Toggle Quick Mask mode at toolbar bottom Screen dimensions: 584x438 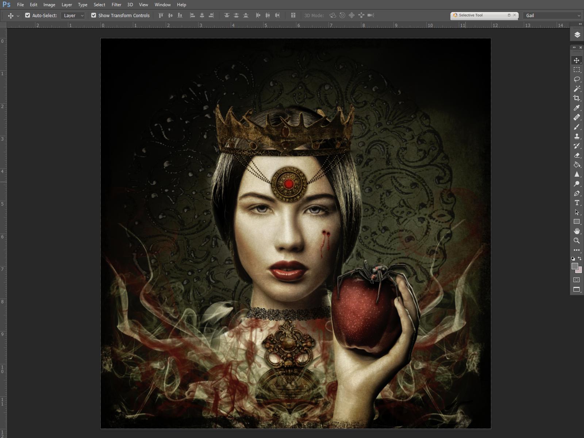click(x=577, y=280)
